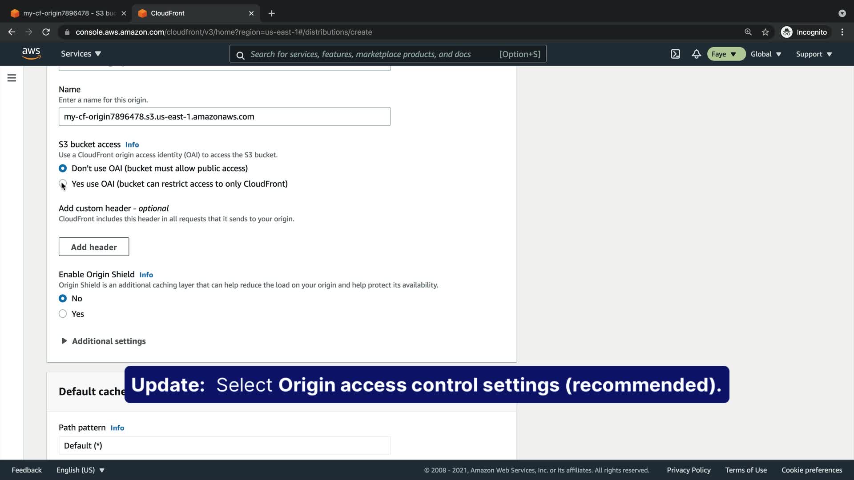Open a new browser tab
This screenshot has width=854, height=480.
(272, 13)
